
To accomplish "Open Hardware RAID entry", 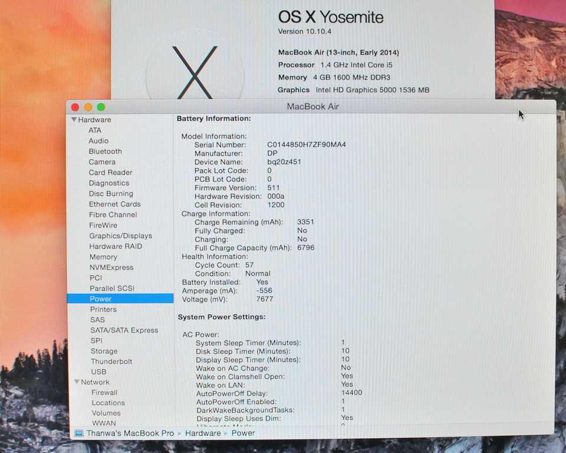I will click(116, 246).
